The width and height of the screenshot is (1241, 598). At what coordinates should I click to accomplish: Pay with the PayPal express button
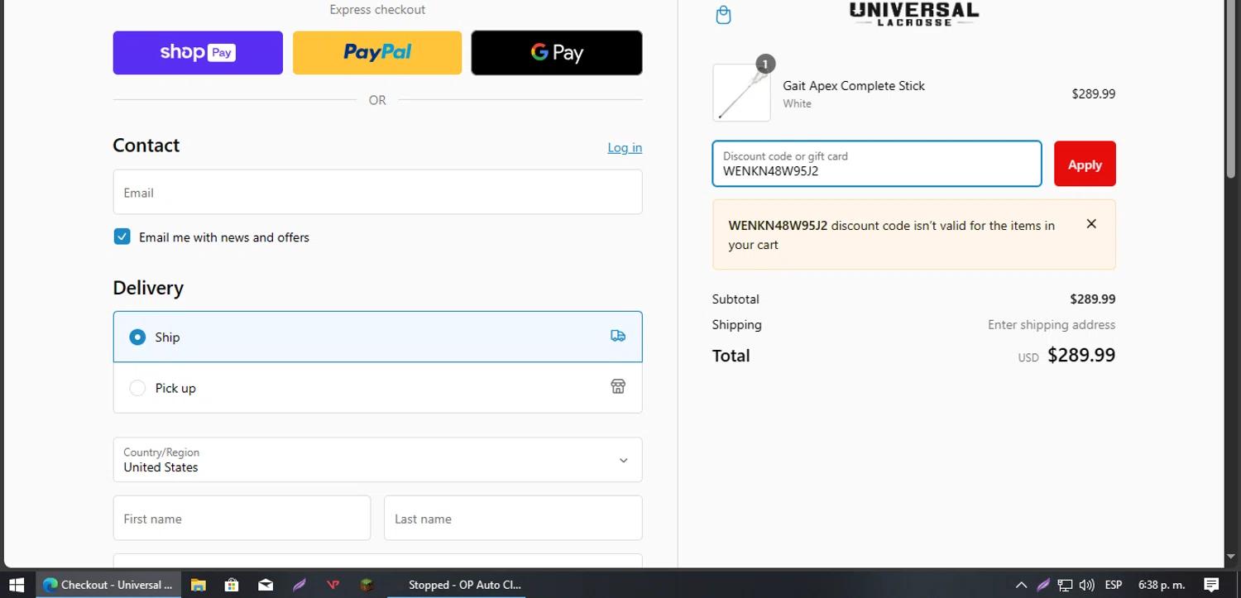click(377, 53)
